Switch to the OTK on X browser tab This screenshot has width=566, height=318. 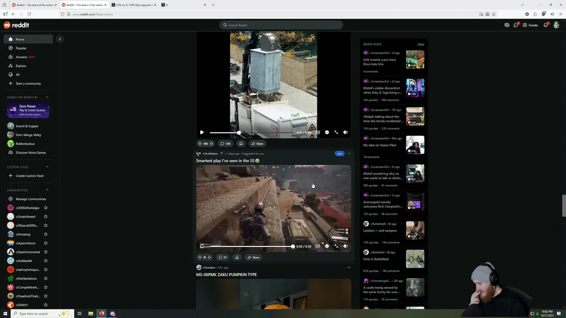point(134,5)
